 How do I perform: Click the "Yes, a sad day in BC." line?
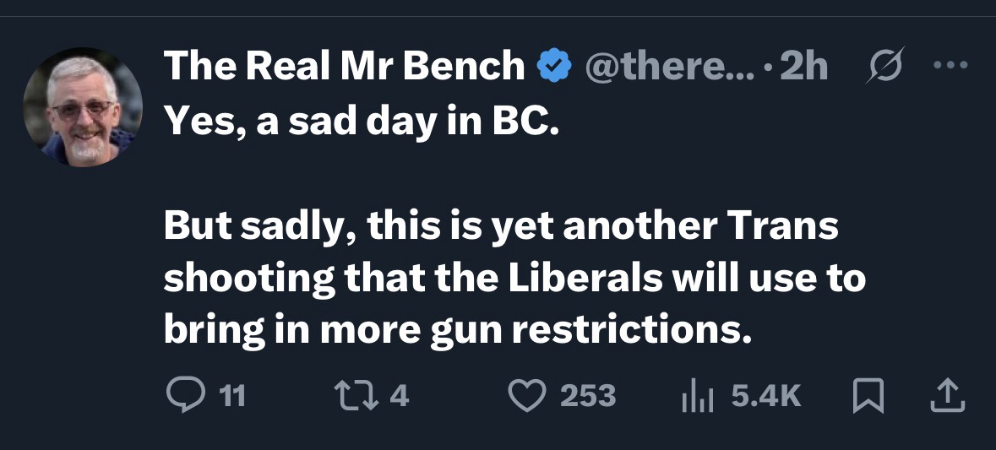361,123
